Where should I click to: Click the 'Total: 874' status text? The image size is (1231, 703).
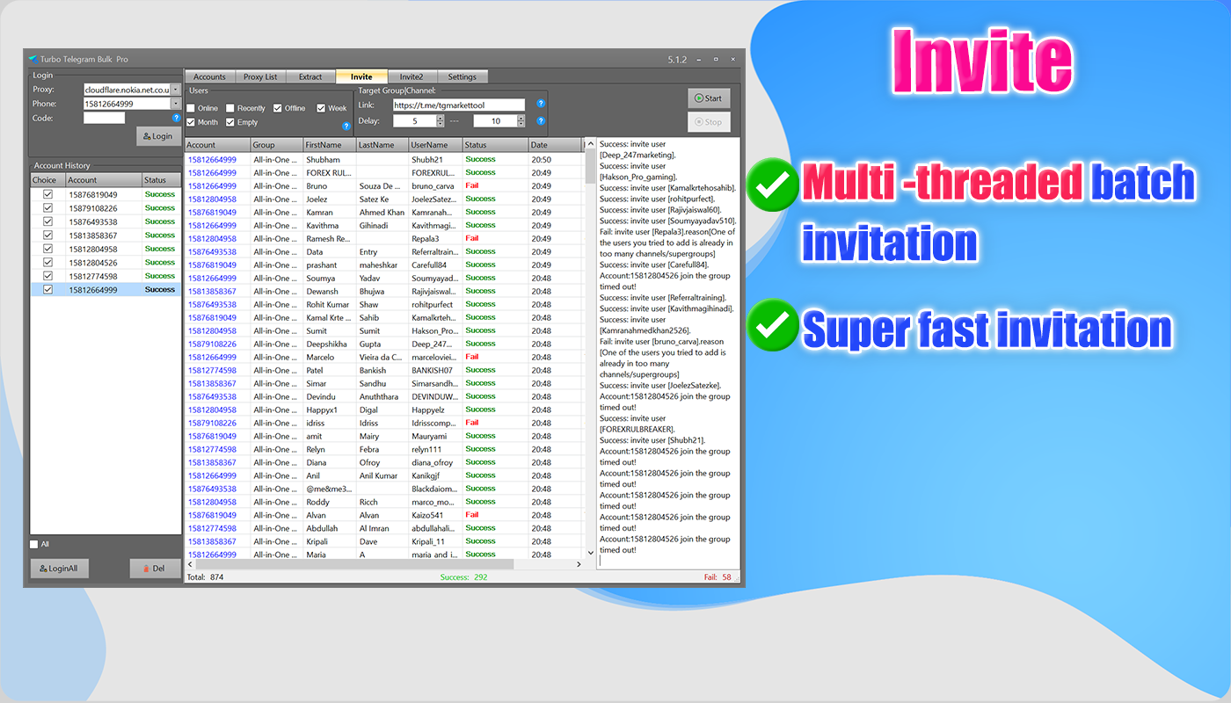205,577
